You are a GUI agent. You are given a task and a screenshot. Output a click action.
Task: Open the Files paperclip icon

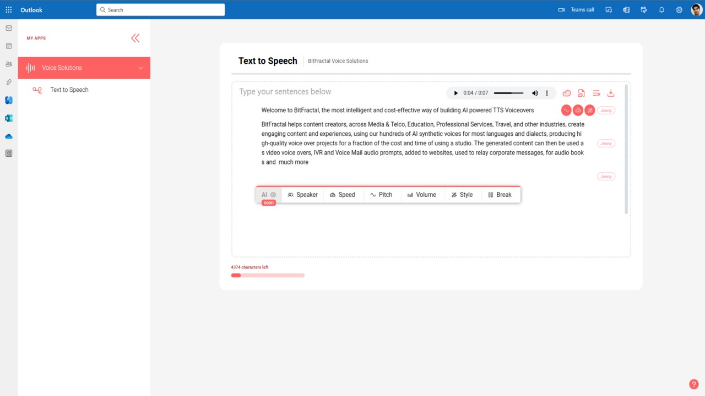click(9, 82)
